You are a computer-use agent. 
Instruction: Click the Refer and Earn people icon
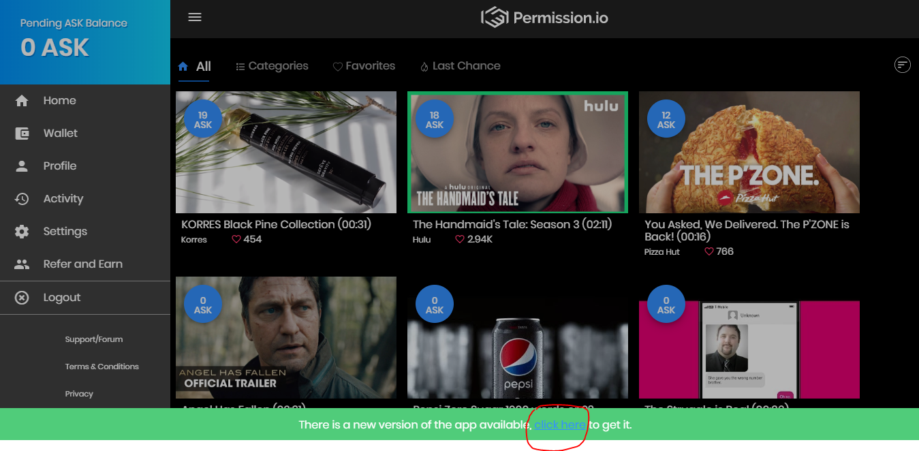22,264
